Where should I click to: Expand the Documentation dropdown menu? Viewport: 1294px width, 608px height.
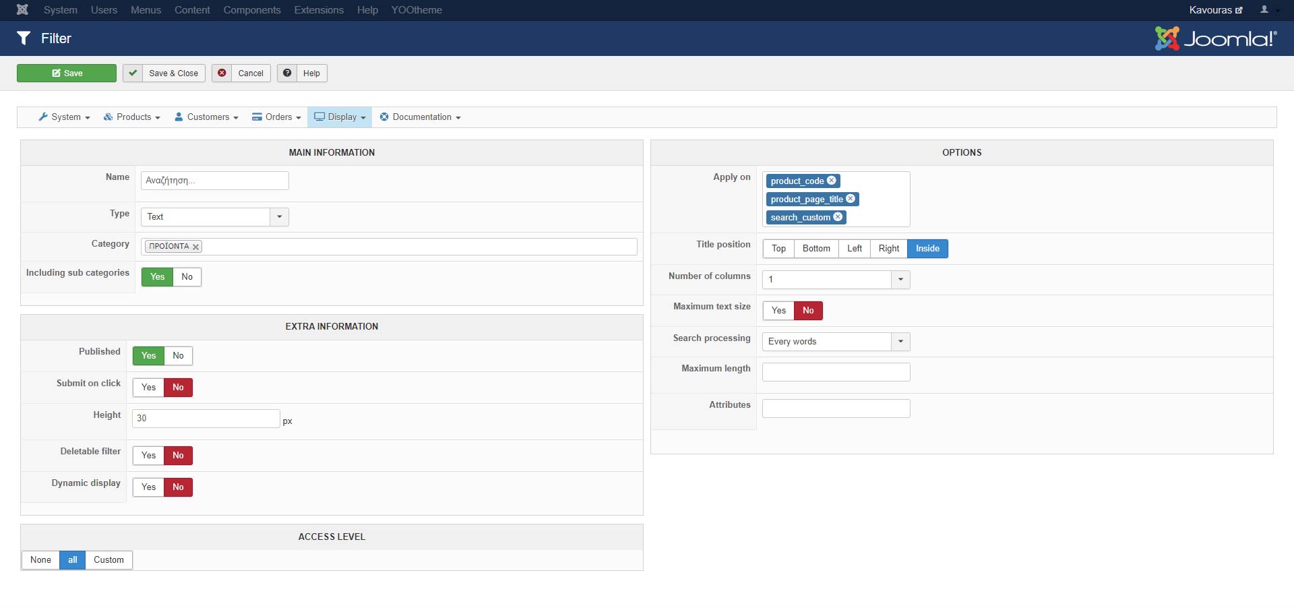(x=420, y=117)
